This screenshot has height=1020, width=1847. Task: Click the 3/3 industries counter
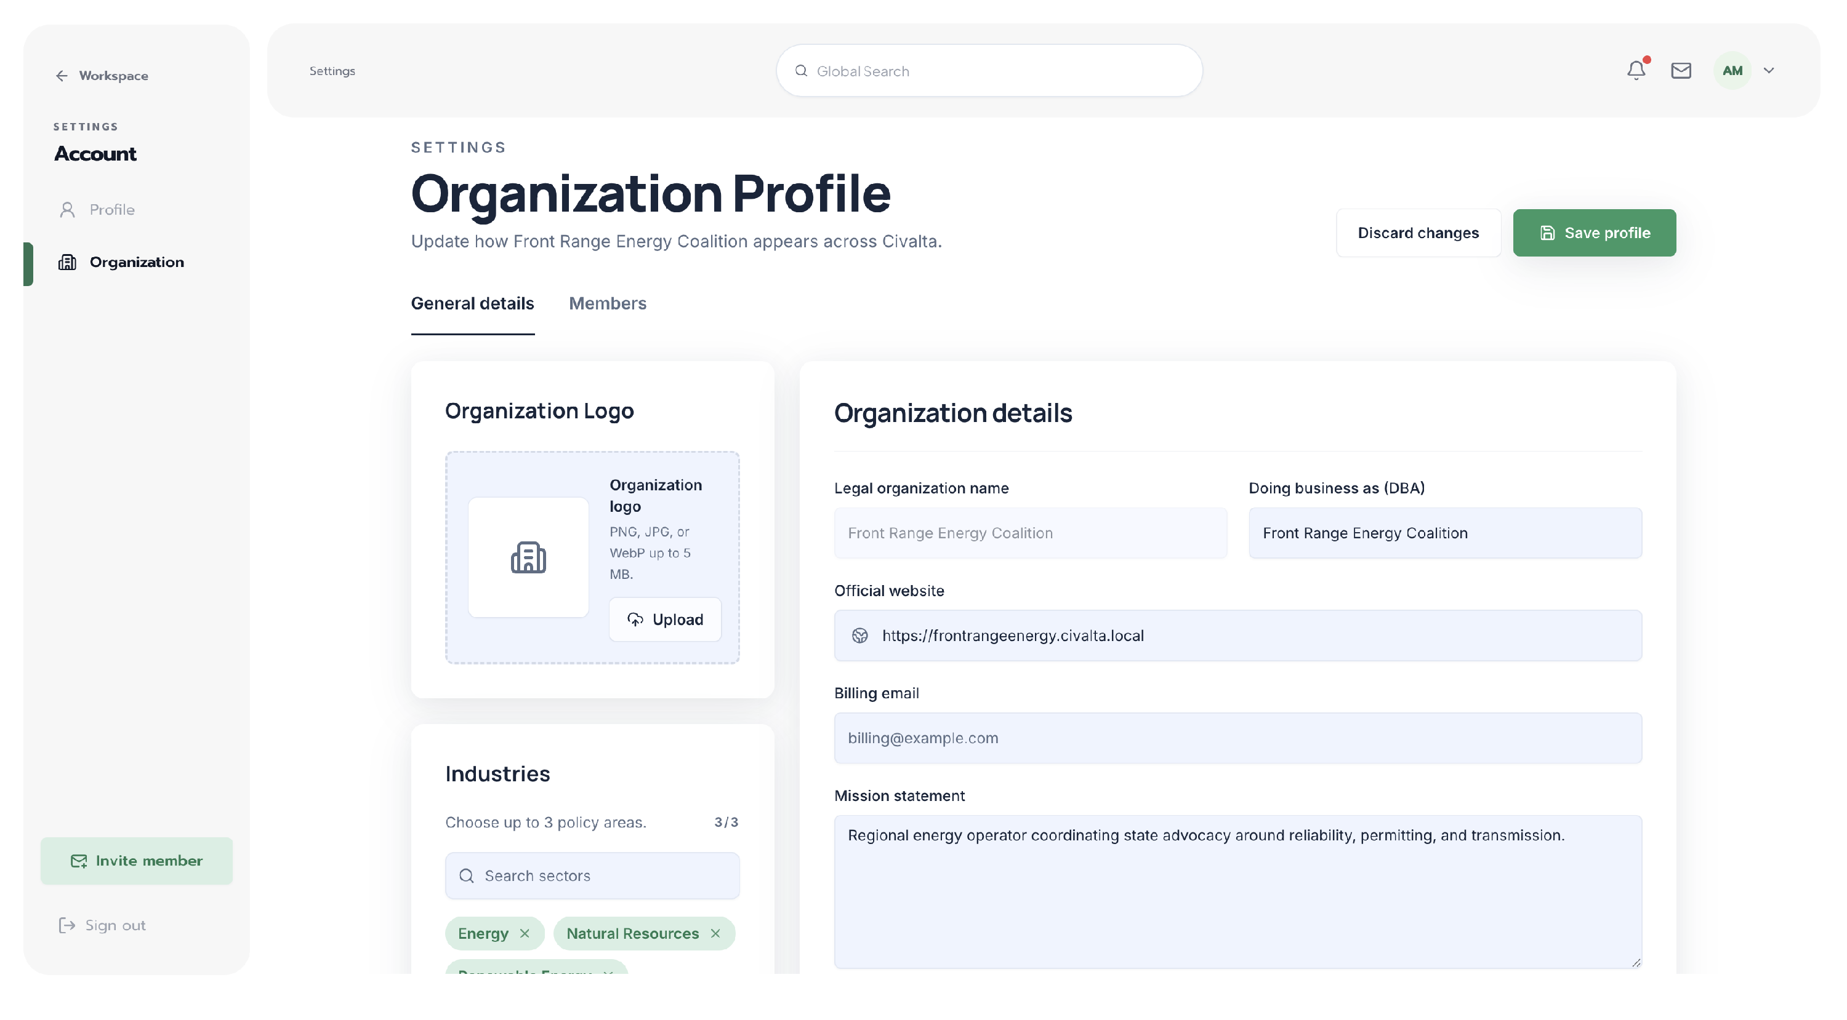pos(726,823)
